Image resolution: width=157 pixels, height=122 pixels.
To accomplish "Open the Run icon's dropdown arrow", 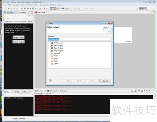I will click(36, 8).
